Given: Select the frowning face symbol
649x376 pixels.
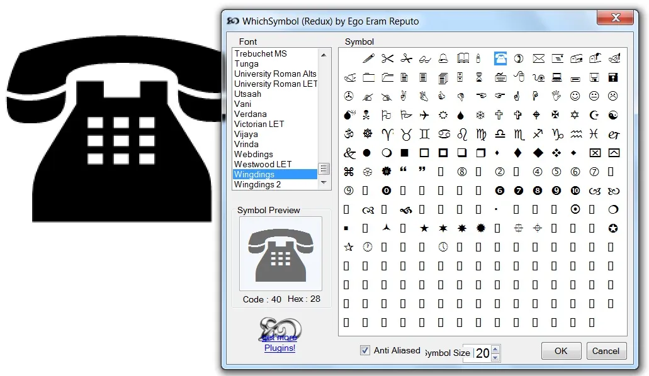Looking at the screenshot, I should pos(613,96).
